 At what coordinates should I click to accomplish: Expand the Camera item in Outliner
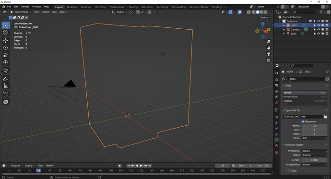tap(284, 30)
